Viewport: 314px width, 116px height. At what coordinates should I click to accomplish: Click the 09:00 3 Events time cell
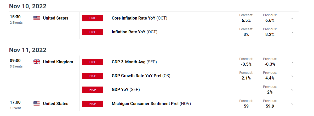(x=16, y=63)
